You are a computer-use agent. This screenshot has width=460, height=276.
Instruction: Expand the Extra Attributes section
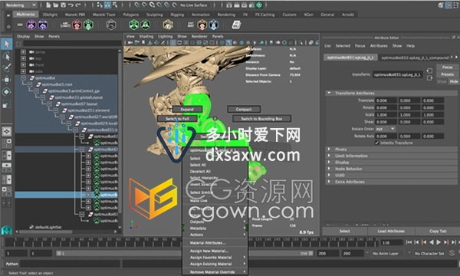pyautogui.click(x=329, y=182)
